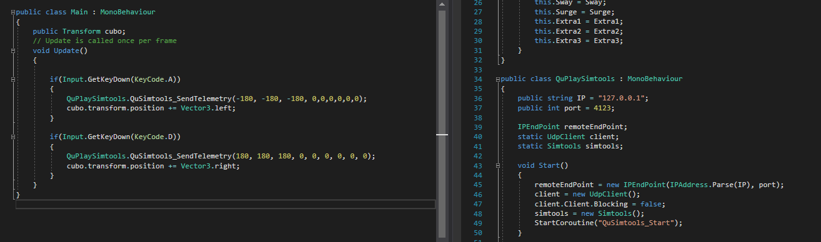The height and width of the screenshot is (242, 821).
Task: Click 'static Simtools simtools;' line
Action: [x=570, y=147]
